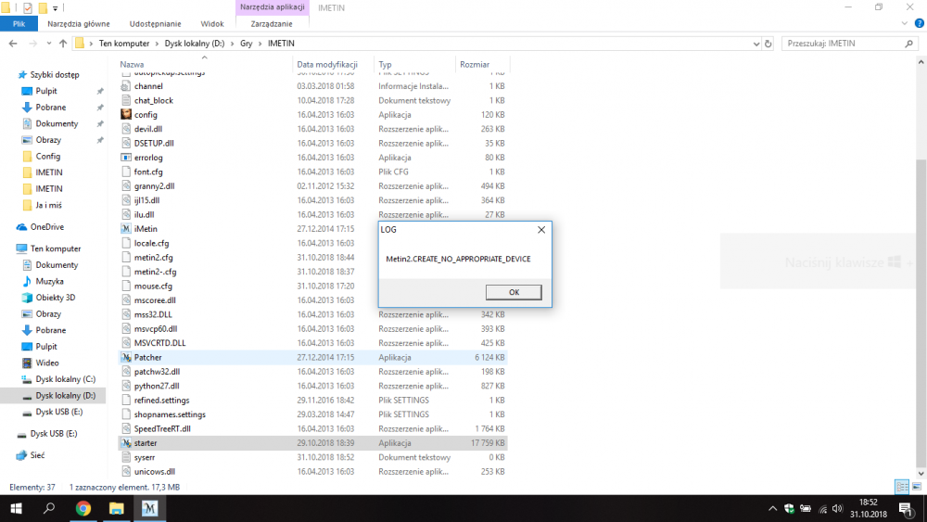
Task: Select the python27.dll file icon
Action: pos(126,386)
